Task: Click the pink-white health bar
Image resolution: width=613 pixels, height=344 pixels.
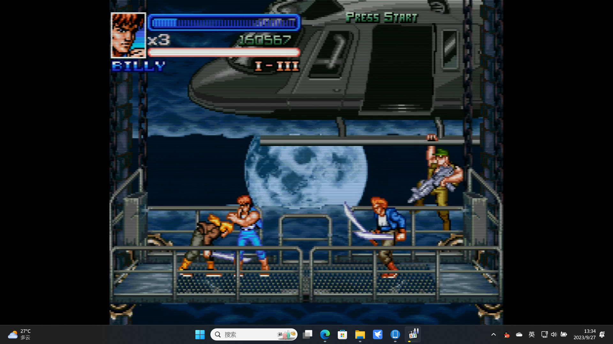Action: coord(224,52)
